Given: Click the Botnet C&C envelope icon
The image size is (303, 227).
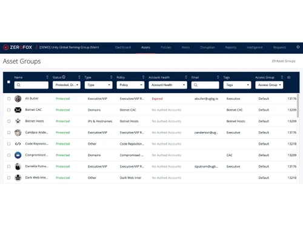Looking at the screenshot, I should pos(18,110).
